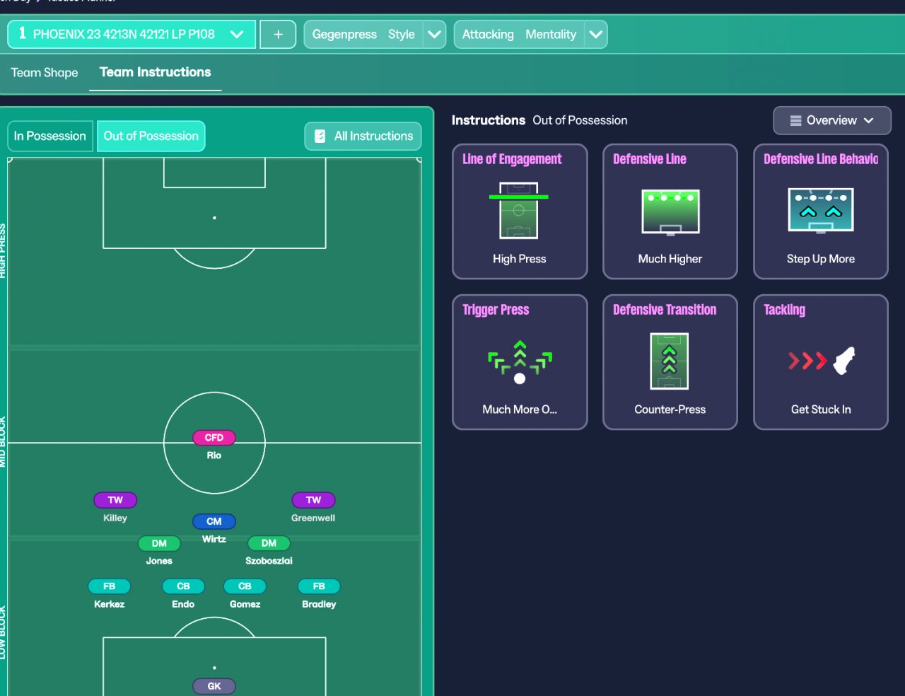
Task: Click player name Gomez
Action: [x=245, y=604]
